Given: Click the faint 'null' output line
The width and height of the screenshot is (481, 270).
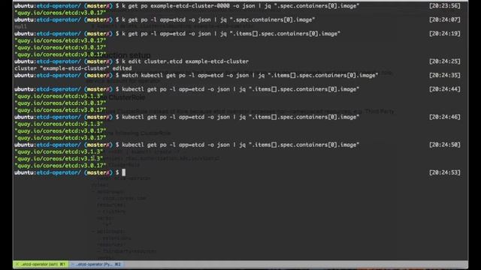Looking at the screenshot, I should click(x=20, y=27).
